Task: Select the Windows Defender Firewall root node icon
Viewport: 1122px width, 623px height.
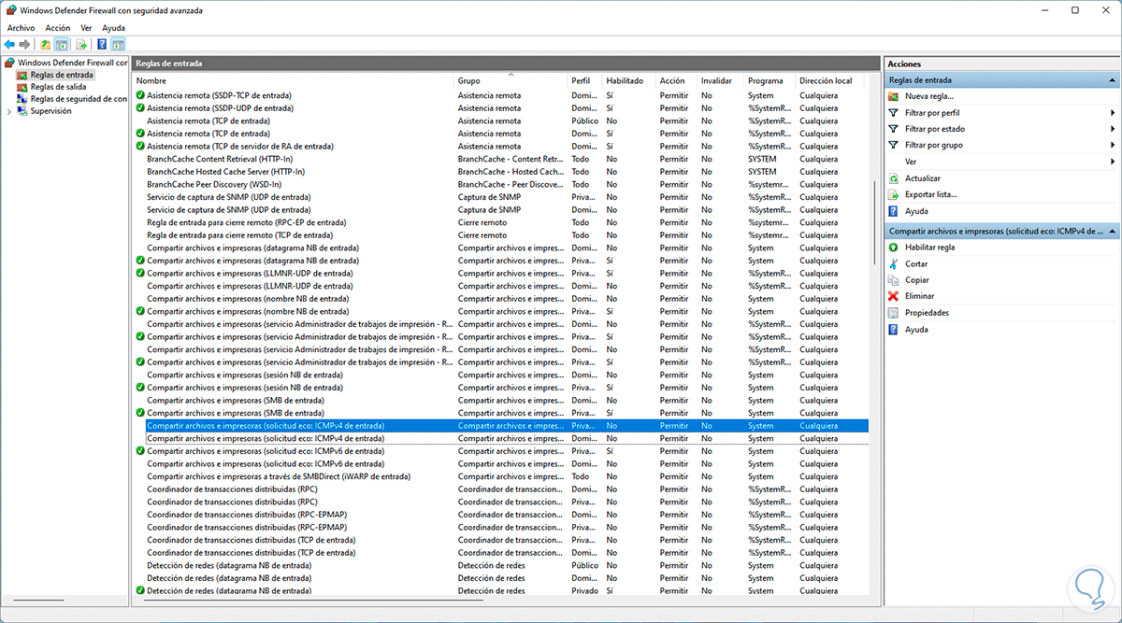Action: 10,63
